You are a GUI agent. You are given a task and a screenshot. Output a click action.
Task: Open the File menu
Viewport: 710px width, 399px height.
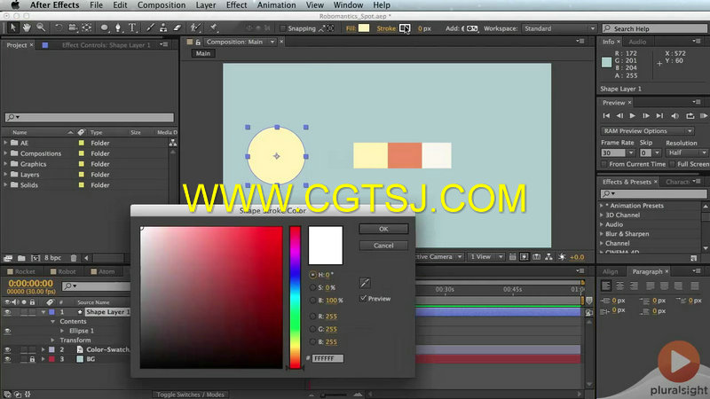coord(96,5)
